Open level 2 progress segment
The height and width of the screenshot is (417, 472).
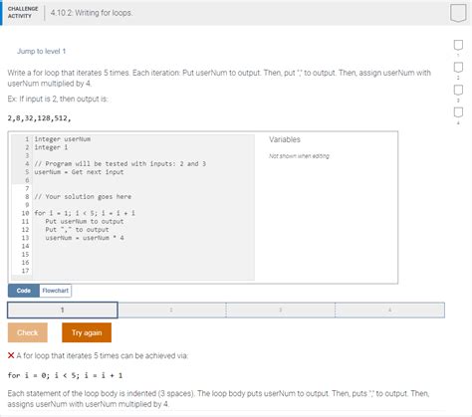coord(171,310)
